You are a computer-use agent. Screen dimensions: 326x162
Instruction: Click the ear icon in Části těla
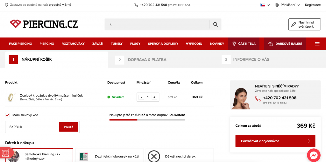point(234,44)
